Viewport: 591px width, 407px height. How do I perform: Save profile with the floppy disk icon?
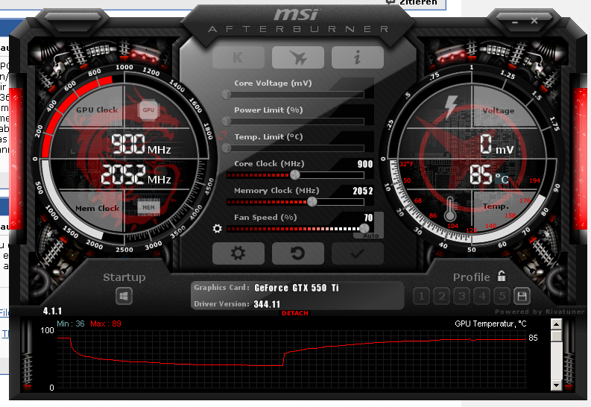coord(522,296)
